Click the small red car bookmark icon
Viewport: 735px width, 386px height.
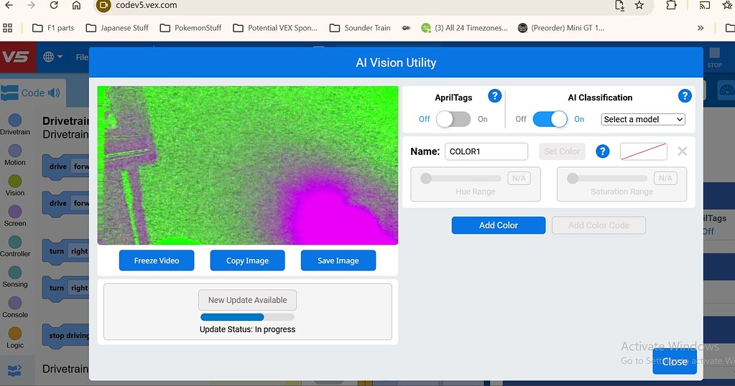point(406,28)
